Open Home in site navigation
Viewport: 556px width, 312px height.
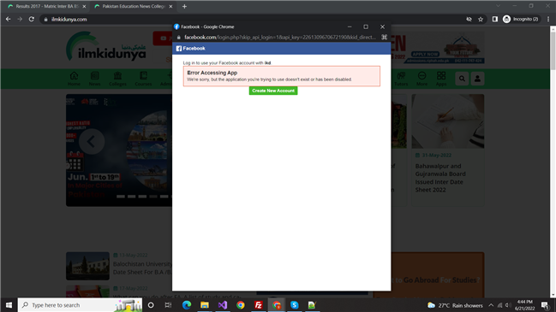click(74, 79)
